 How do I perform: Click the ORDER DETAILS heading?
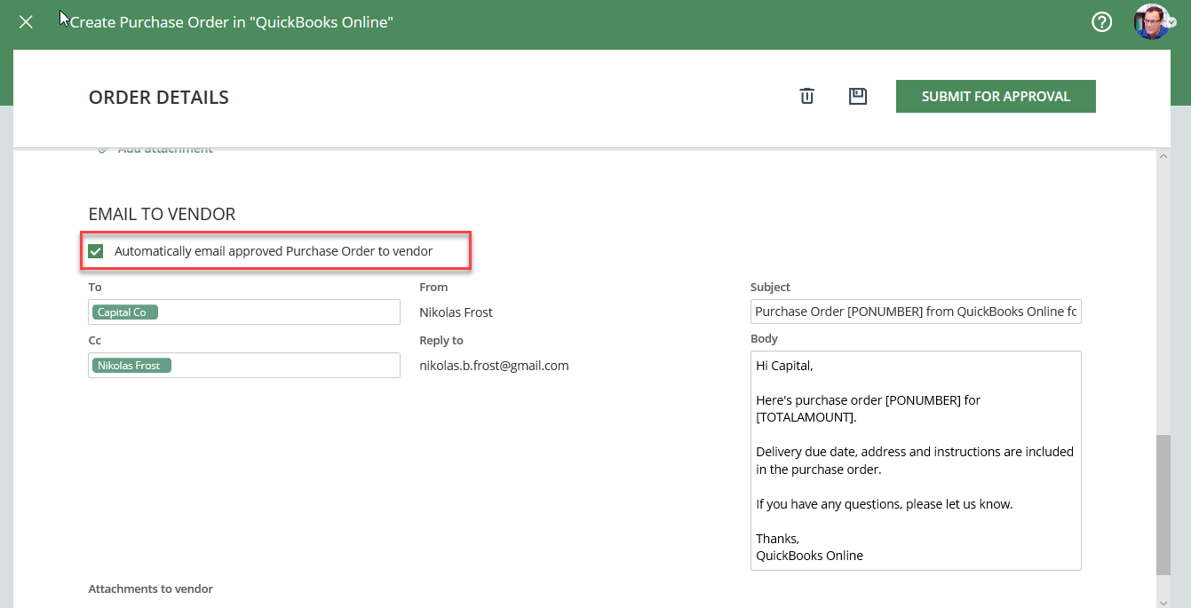point(159,98)
